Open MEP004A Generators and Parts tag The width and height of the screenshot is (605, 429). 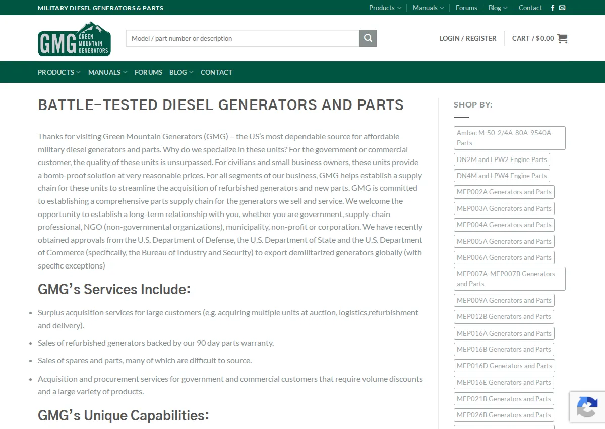504,225
